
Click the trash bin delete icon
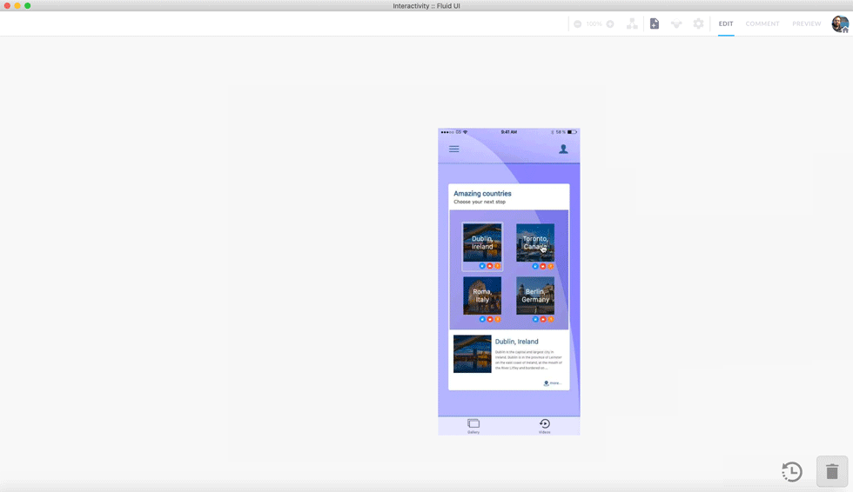(x=832, y=471)
